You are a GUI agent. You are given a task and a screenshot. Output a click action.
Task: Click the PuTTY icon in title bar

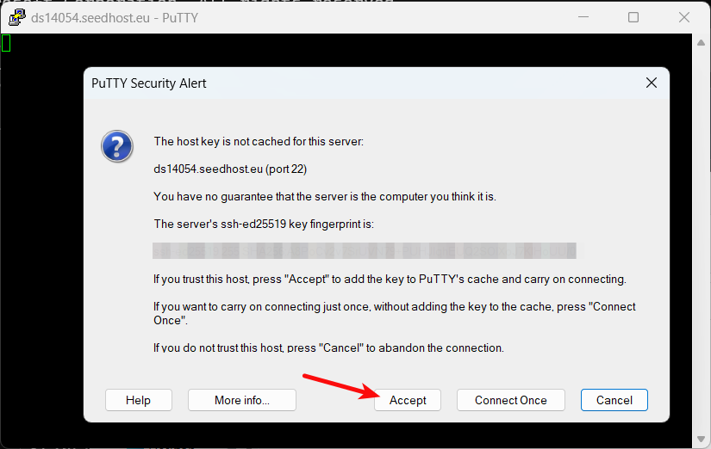point(16,18)
